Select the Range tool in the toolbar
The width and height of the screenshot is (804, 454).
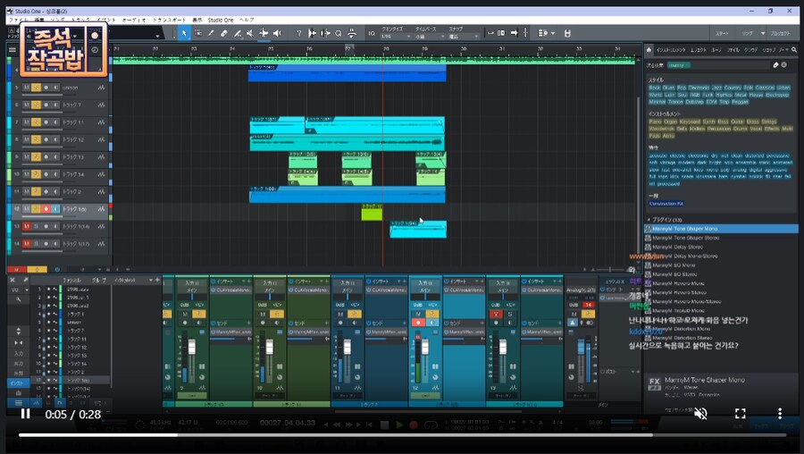[x=198, y=33]
